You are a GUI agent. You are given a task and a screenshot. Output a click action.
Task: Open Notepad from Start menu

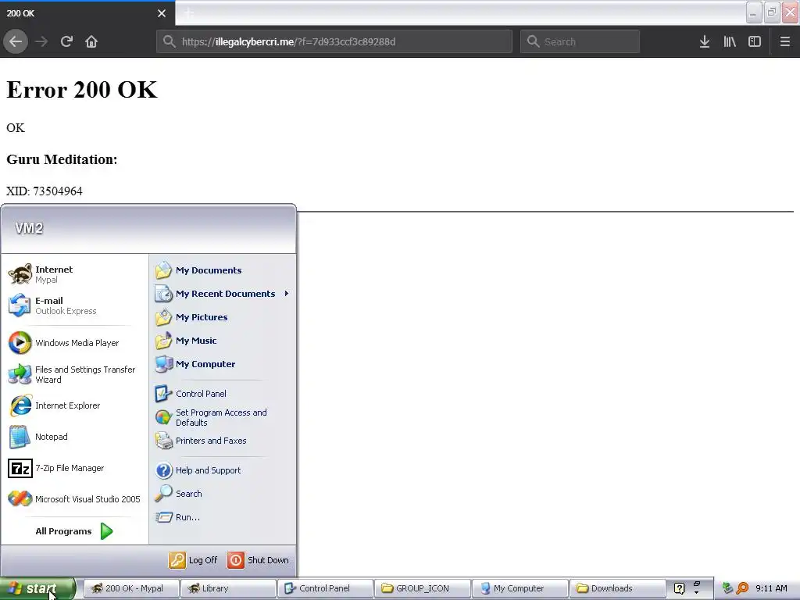pyautogui.click(x=74, y=437)
